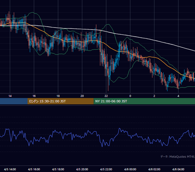Image resolution: width=195 pixels, height=172 pixels.
Task: Click the 2 hour tick label
Action: coord(154,96)
